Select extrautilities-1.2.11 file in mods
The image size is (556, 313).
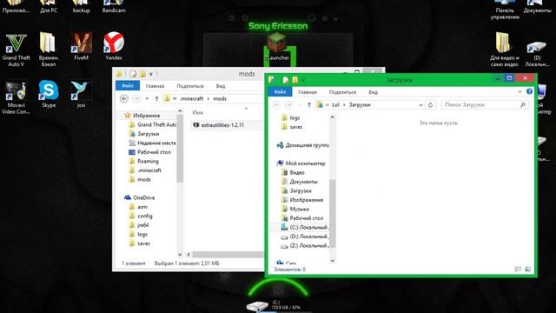pyautogui.click(x=222, y=125)
